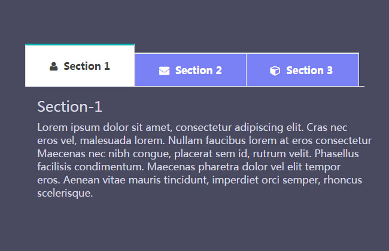
Task: Click the teal bar above the active tab
Action: click(x=80, y=45)
